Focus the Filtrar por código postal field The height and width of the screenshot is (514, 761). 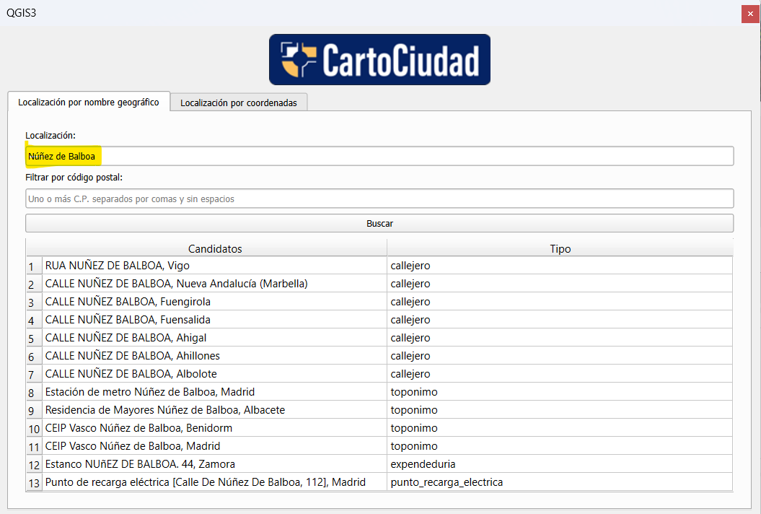coord(379,199)
